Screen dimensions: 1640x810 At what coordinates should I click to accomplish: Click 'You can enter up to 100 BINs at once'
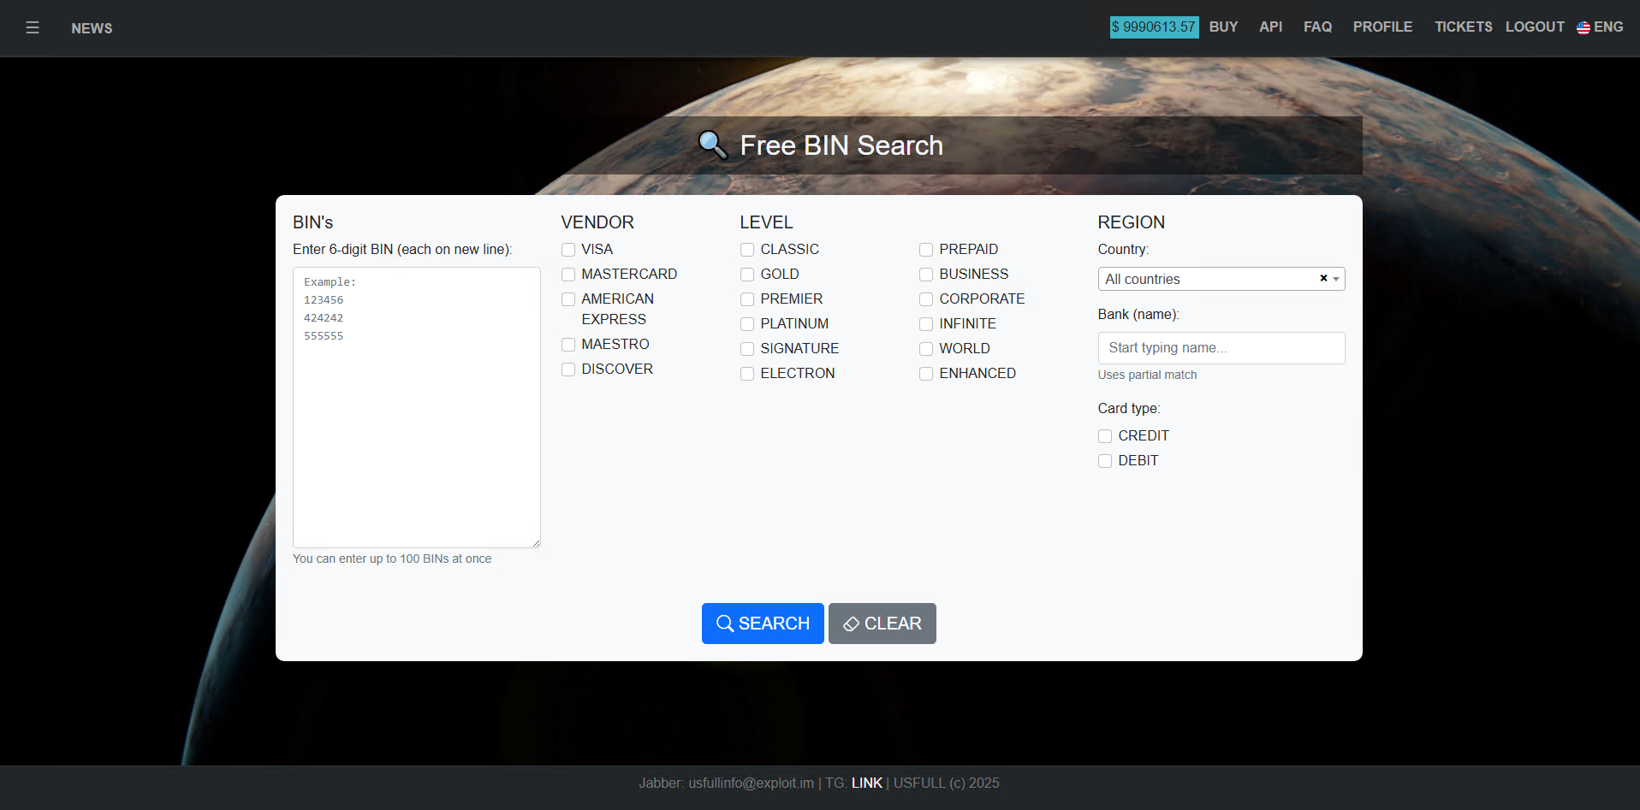coord(392,559)
